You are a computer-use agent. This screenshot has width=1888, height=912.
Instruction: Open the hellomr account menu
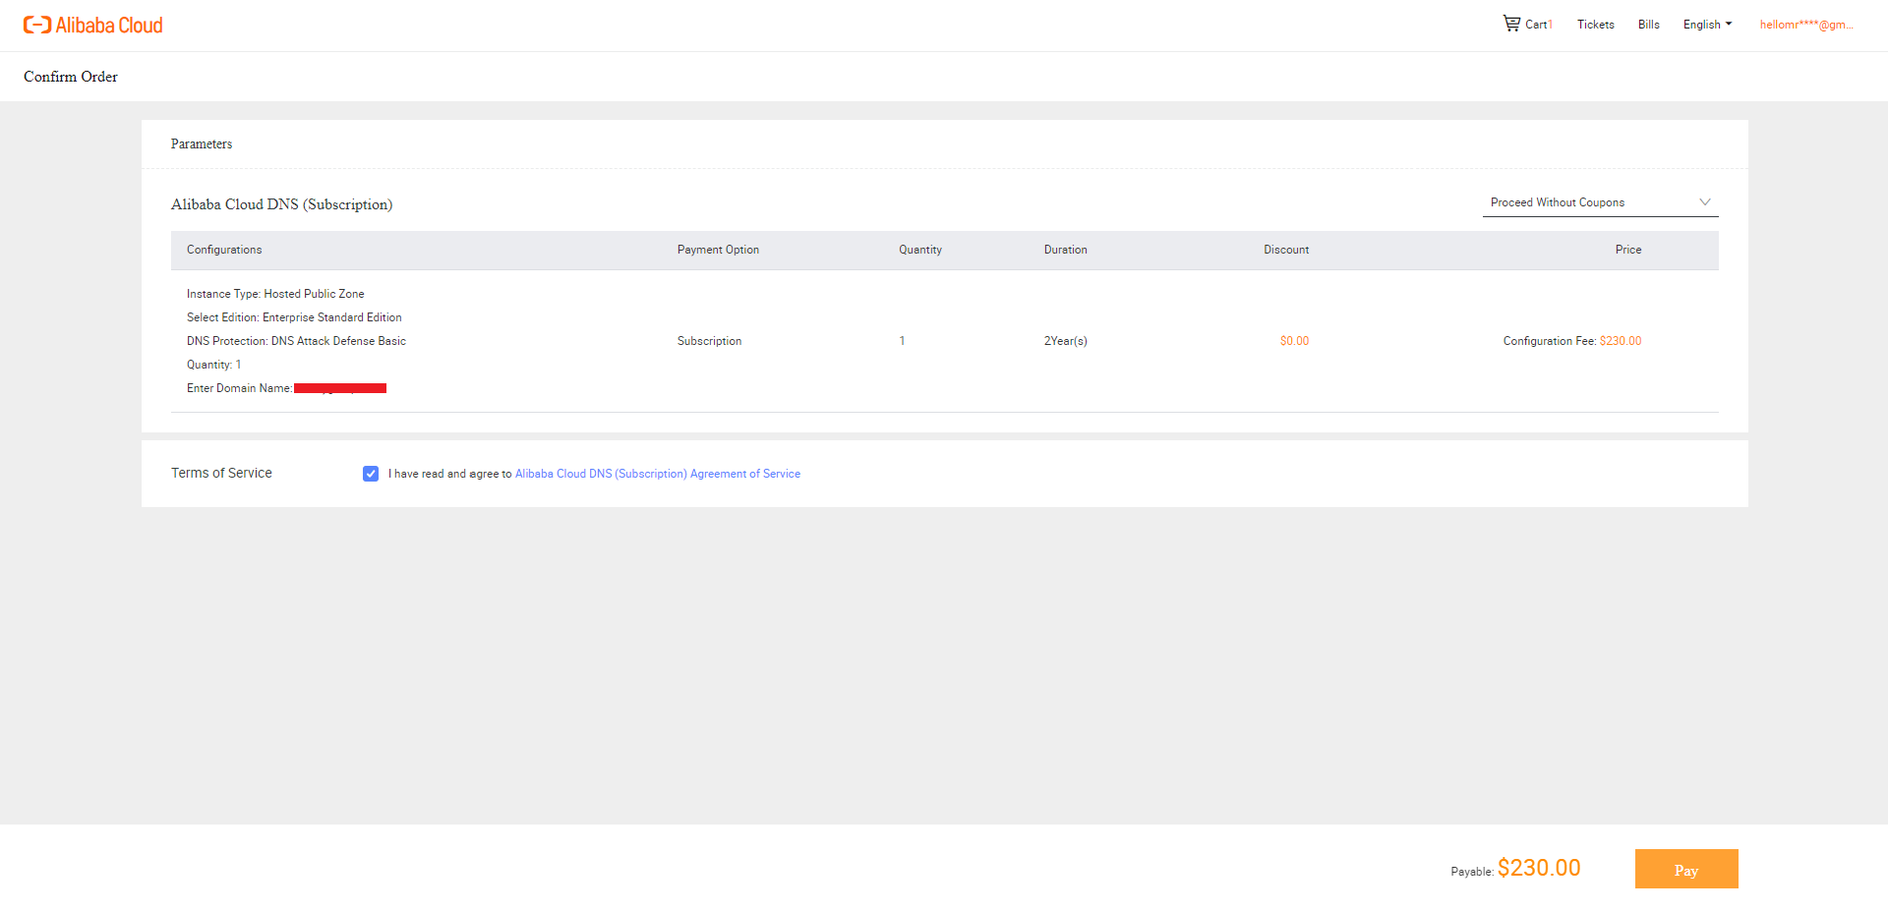pyautogui.click(x=1806, y=25)
